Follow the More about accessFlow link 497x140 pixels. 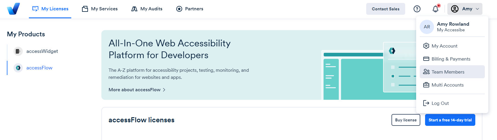pyautogui.click(x=137, y=90)
